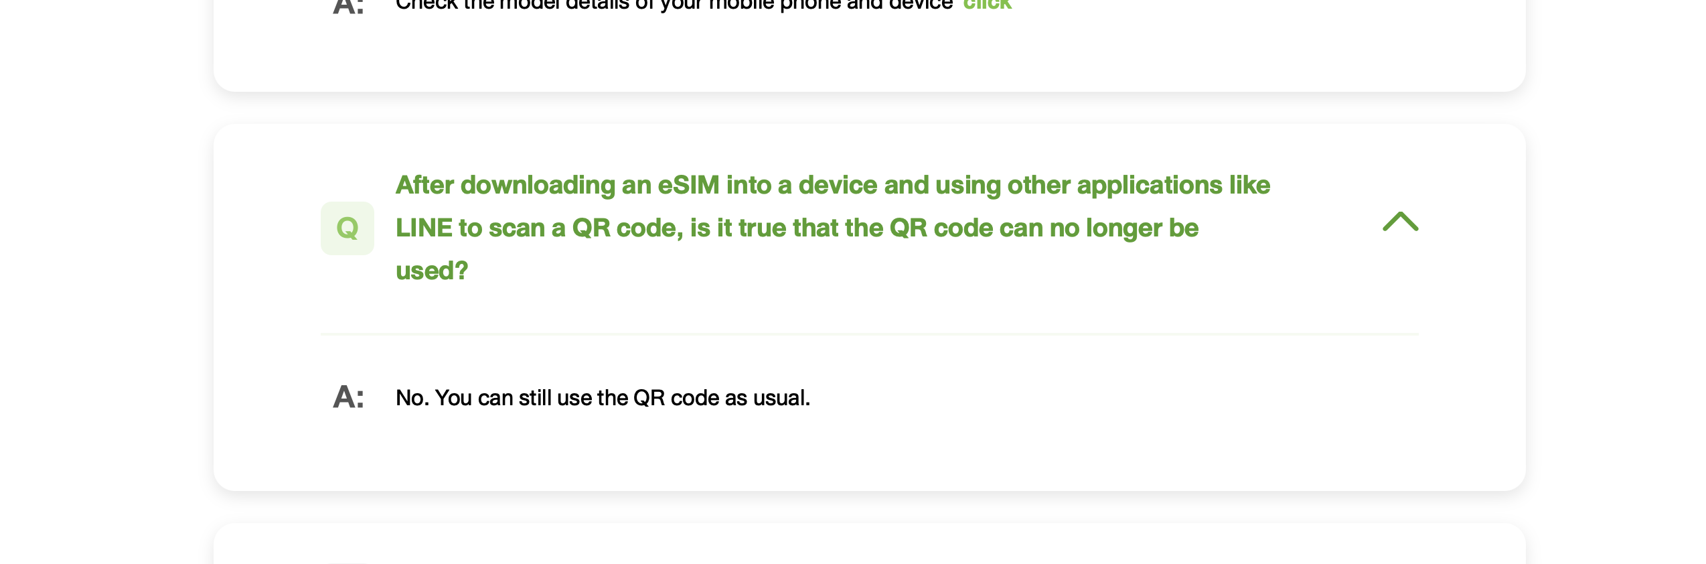Select the answer text 'No. You can still use the QR code'
This screenshot has height=564, width=1706.
coord(601,397)
